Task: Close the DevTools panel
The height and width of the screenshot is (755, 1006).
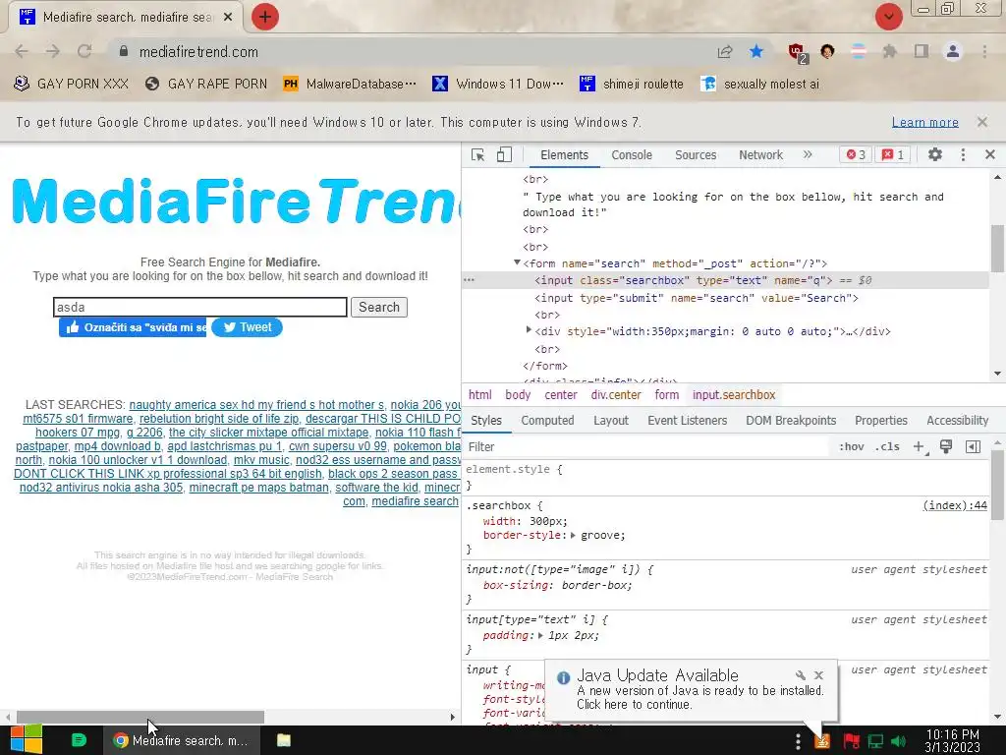Action: point(990,154)
